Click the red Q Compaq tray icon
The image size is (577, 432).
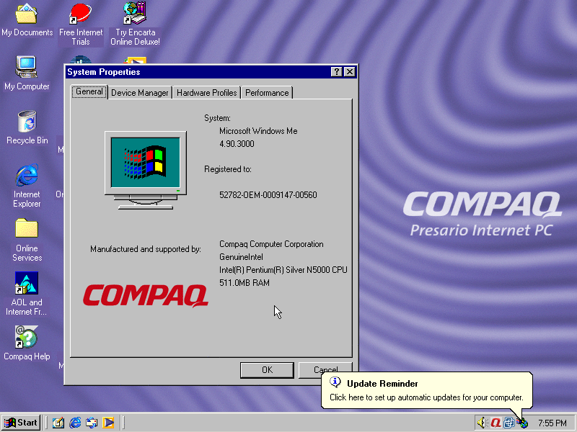pyautogui.click(x=495, y=423)
